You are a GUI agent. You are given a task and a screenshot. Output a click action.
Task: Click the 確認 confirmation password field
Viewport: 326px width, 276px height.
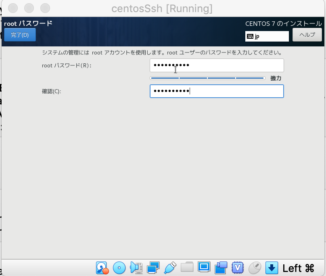217,91
